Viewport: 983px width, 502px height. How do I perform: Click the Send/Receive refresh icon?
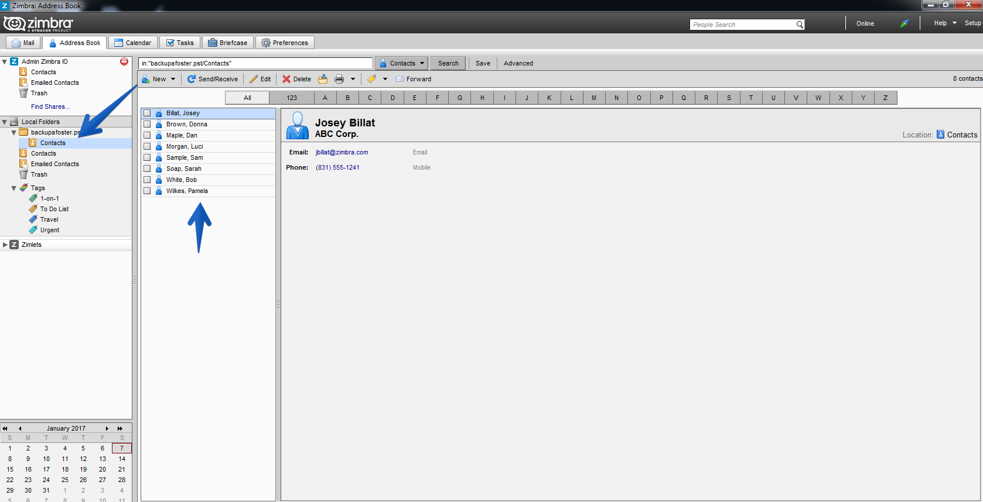tap(192, 79)
